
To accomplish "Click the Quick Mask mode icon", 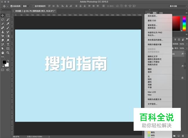I will 3,70.
